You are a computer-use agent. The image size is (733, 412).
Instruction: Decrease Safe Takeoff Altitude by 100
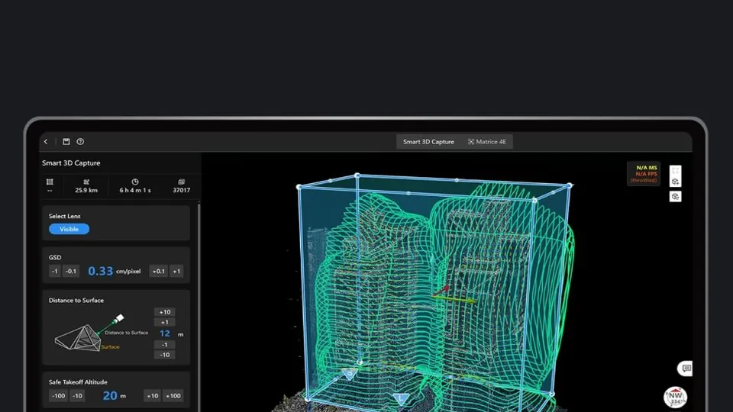pos(59,396)
